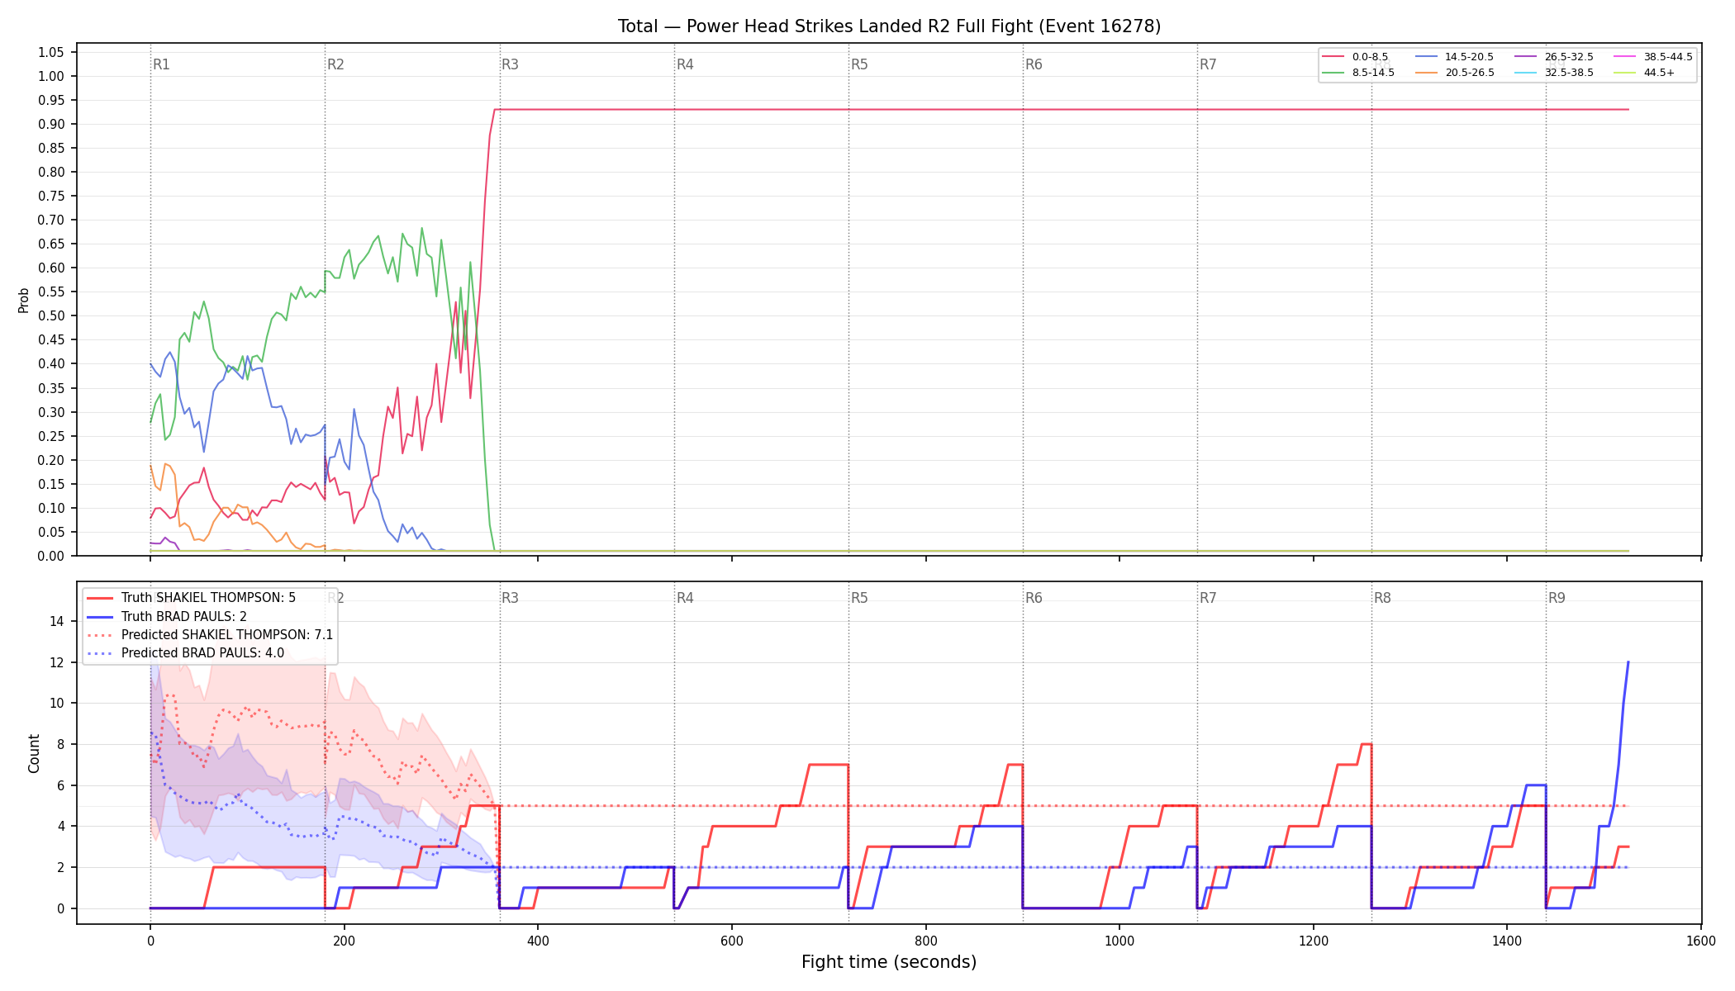Image resolution: width=1735 pixels, height=991 pixels.
Task: Click the 800 tick on the fight time axis
Action: (925, 941)
